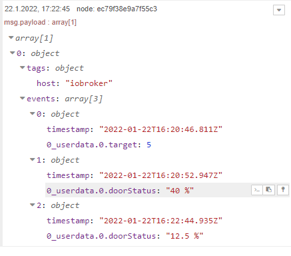The height and width of the screenshot is (256, 291).
Task: Select the doorStatus value "12.5 %"
Action: coord(184,236)
